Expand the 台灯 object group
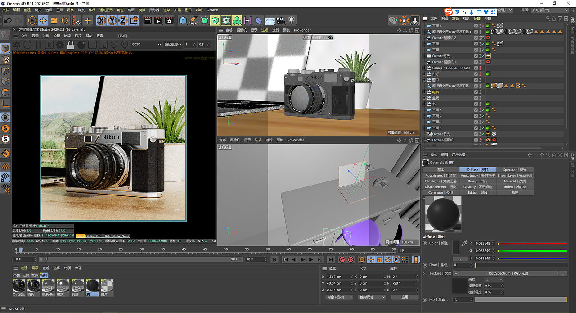Screen dimensions: 576x313 coord(424,74)
